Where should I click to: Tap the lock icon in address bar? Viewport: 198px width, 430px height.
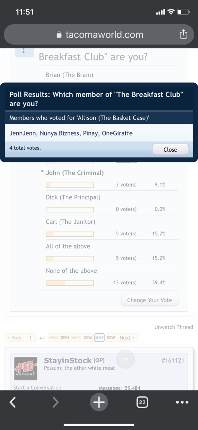click(60, 35)
